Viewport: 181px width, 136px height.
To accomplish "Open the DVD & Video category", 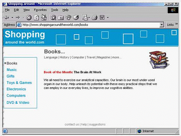I will 18,102.
